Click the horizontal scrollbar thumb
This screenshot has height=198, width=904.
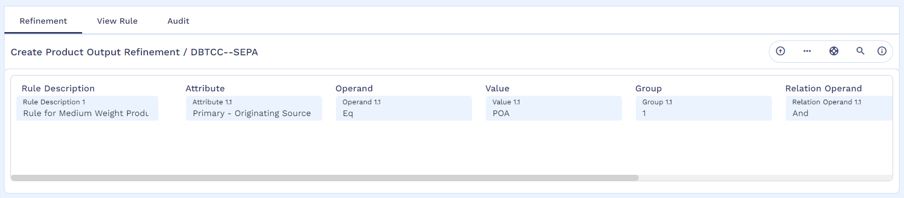point(325,178)
